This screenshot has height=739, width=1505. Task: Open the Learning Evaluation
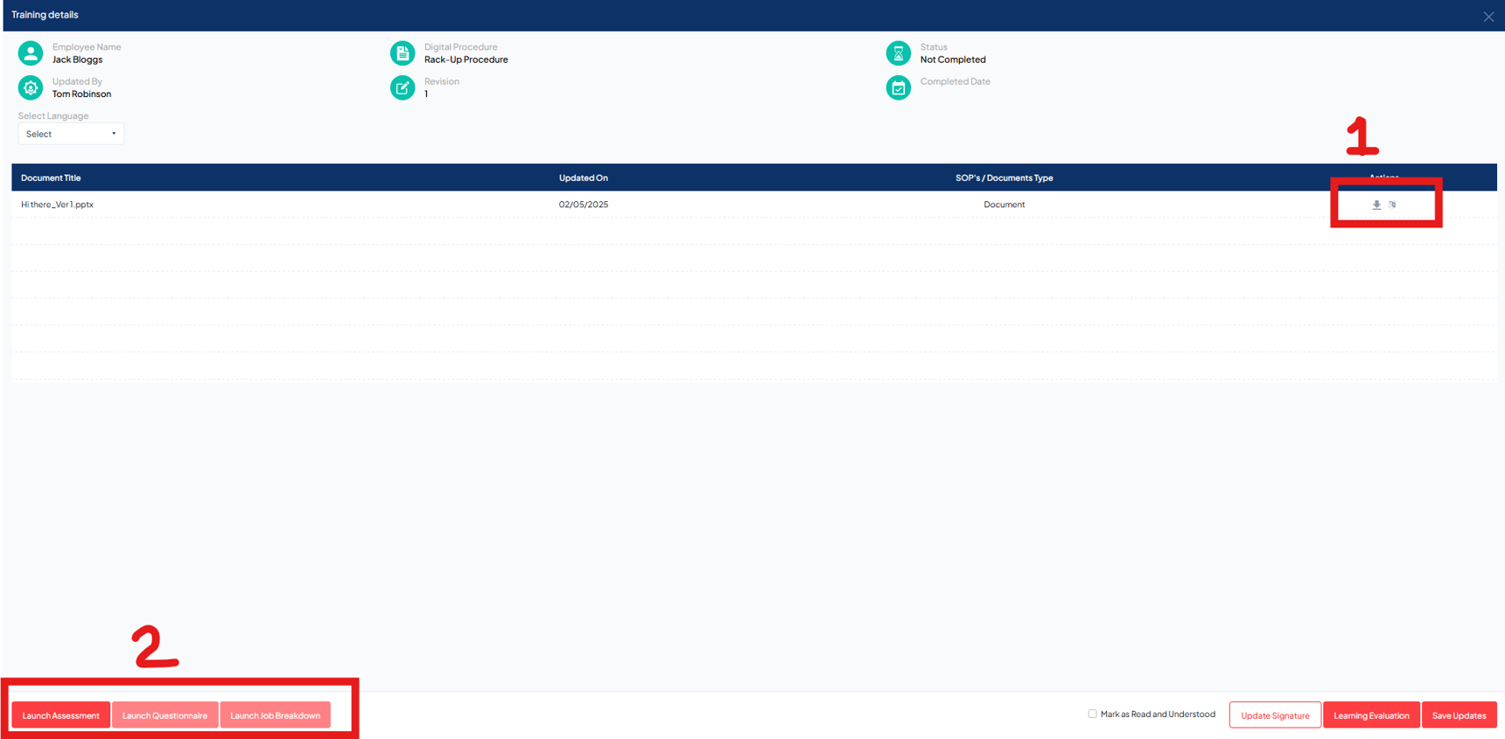pos(1370,715)
